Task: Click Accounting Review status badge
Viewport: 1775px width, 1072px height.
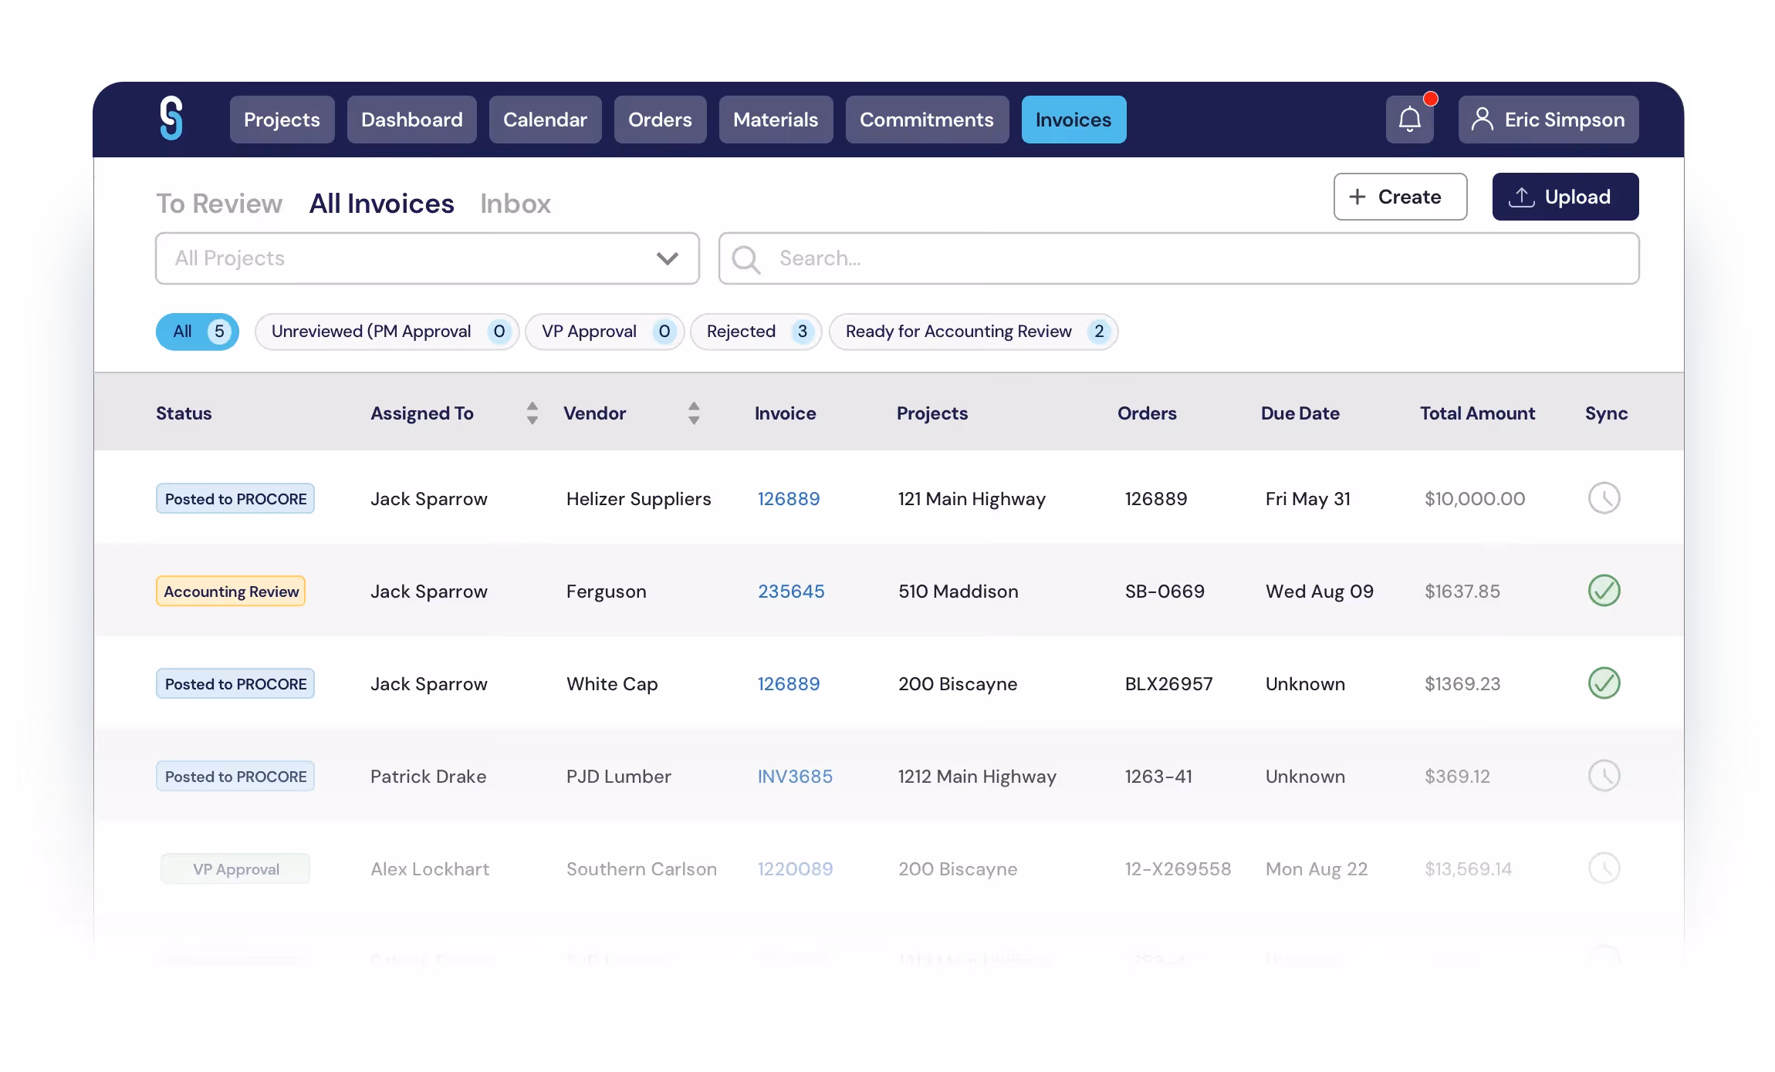Action: tap(231, 592)
